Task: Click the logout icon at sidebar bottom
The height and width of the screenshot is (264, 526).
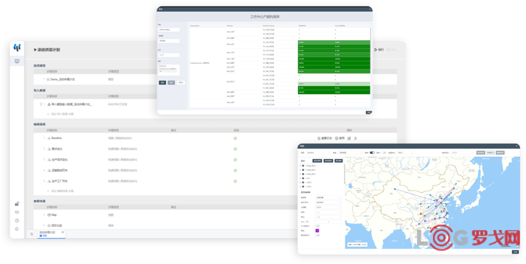Action: pos(17,229)
